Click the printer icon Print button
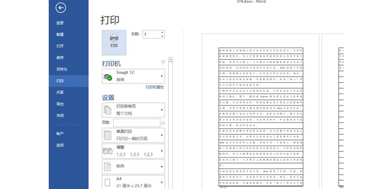The height and width of the screenshot is (189, 392). tap(114, 43)
